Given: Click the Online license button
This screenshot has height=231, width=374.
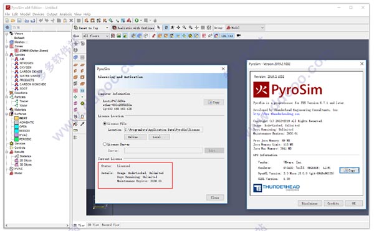Looking at the screenshot, I should coord(135,137).
